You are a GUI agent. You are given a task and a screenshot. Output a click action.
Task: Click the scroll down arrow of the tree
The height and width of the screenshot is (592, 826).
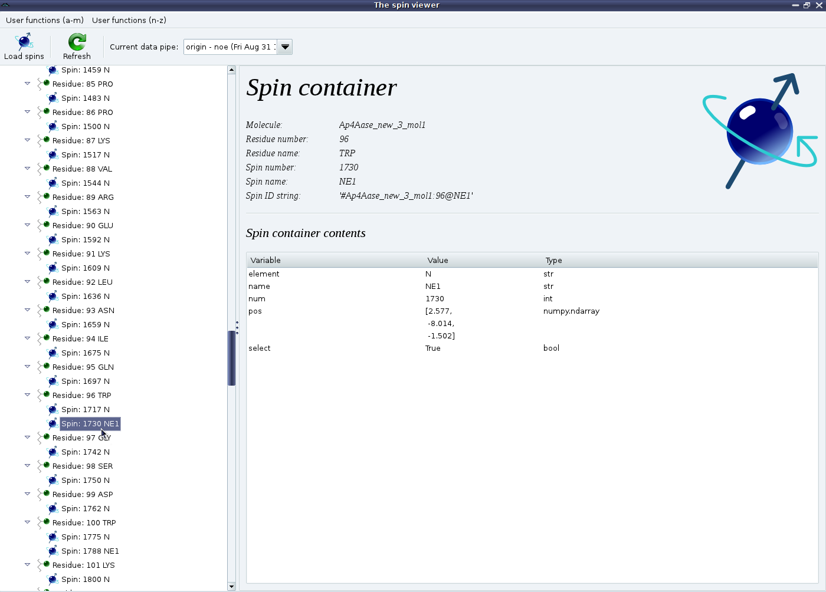pos(231,587)
